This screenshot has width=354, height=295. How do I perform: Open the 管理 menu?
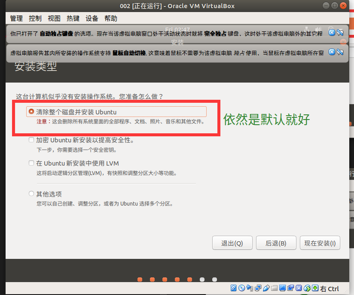tap(16, 18)
